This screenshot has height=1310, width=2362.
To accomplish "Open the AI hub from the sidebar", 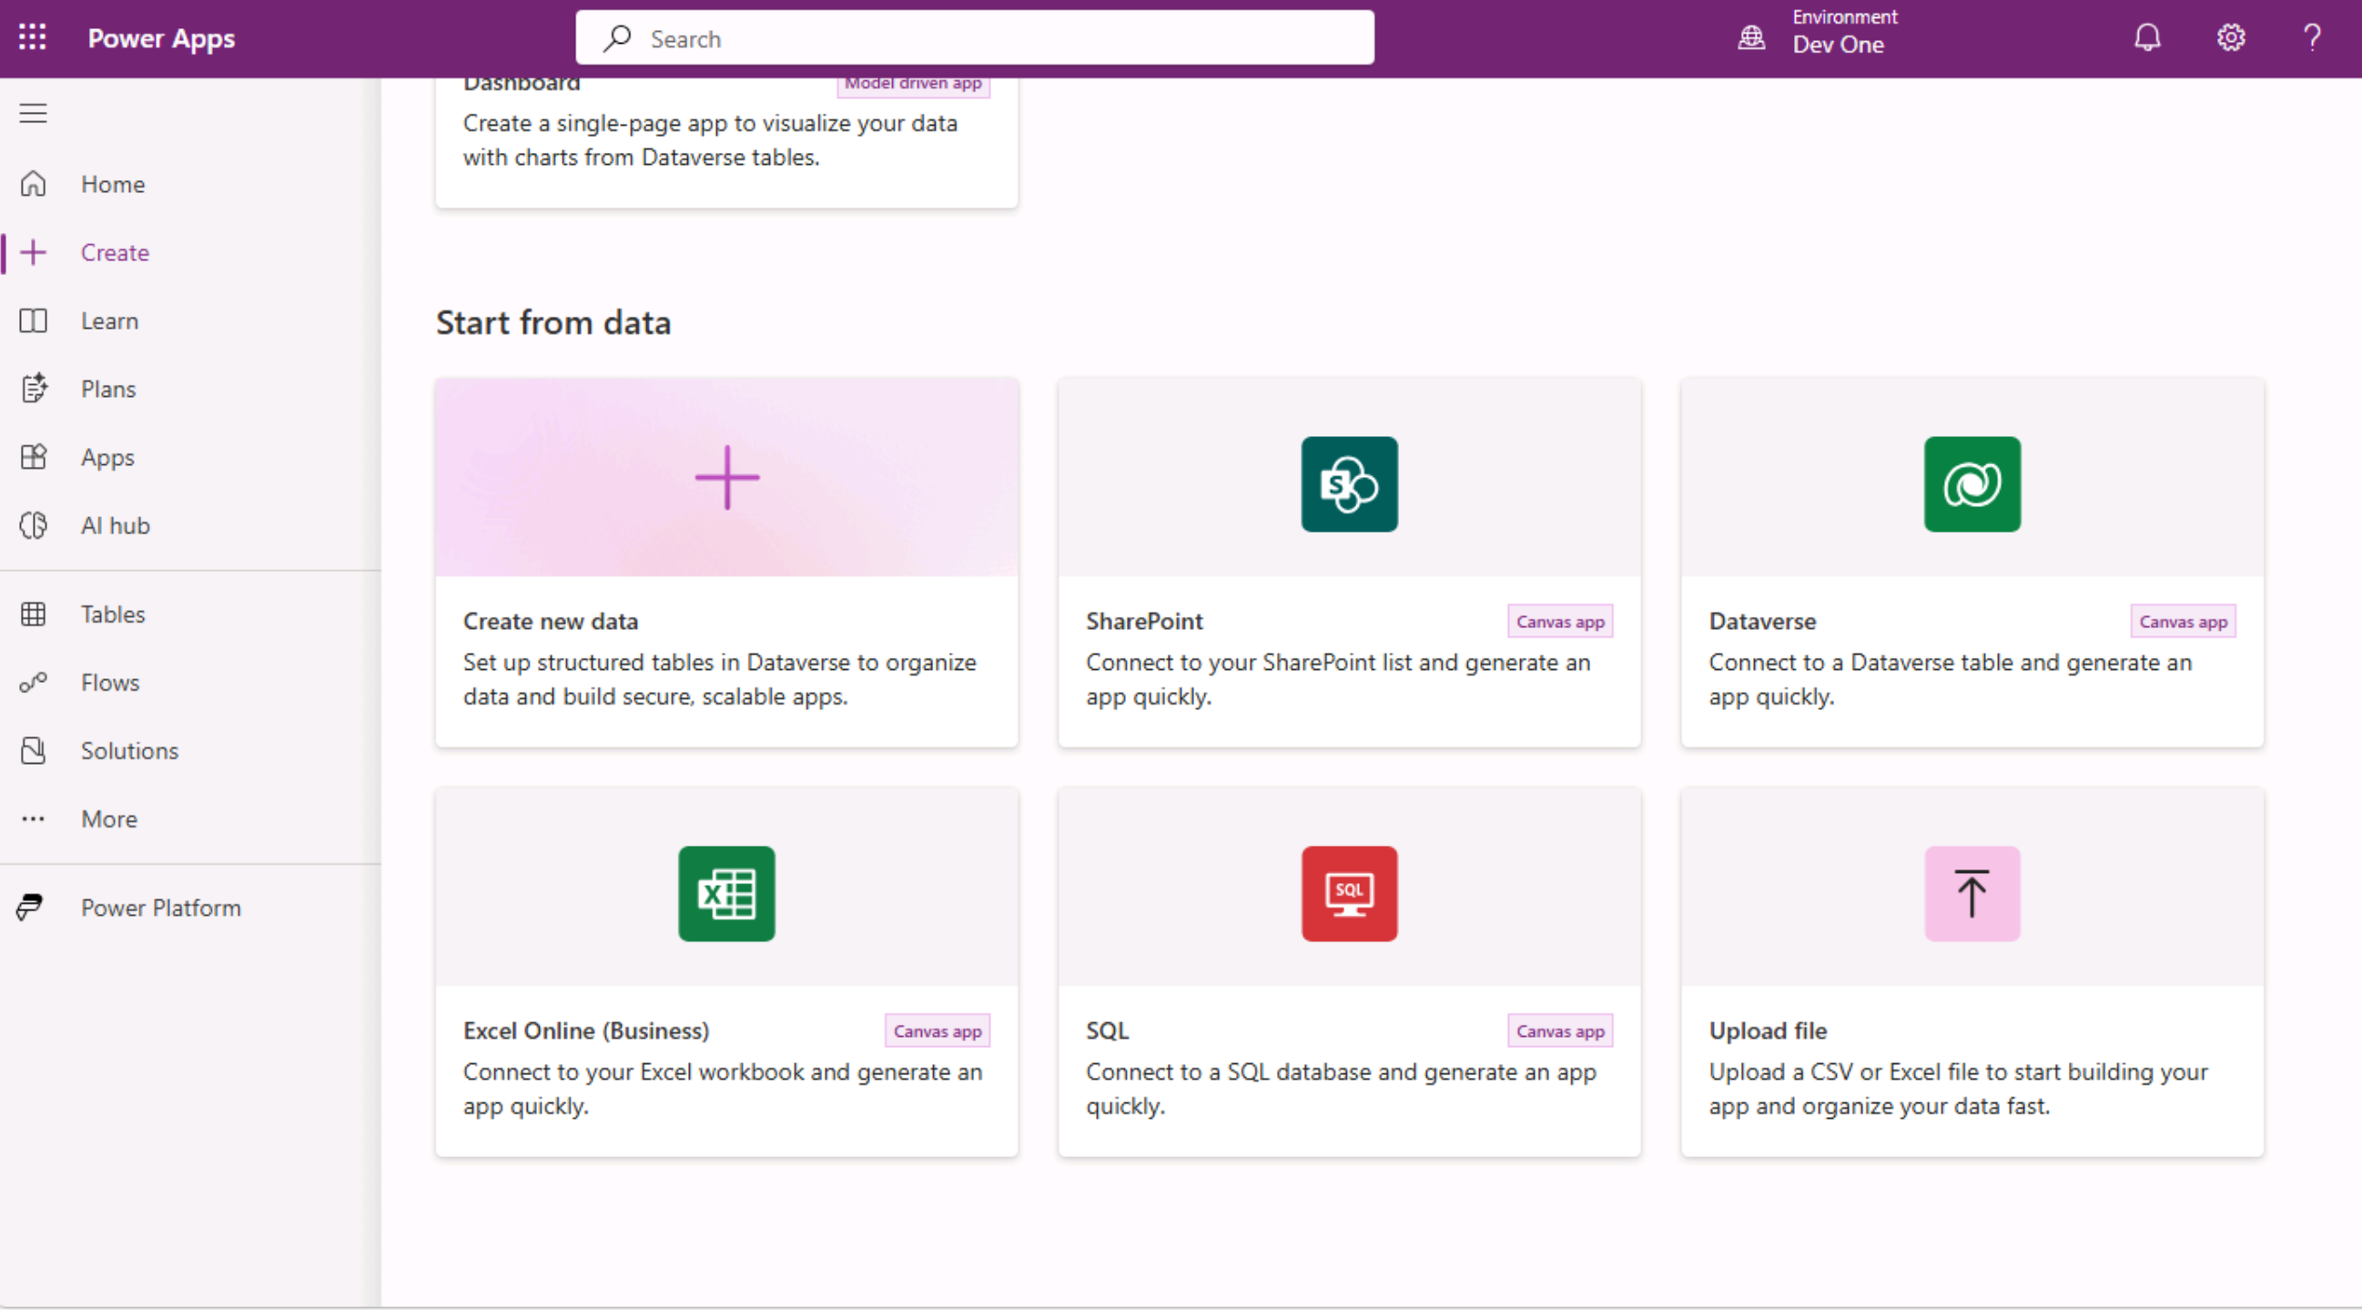I will [114, 524].
